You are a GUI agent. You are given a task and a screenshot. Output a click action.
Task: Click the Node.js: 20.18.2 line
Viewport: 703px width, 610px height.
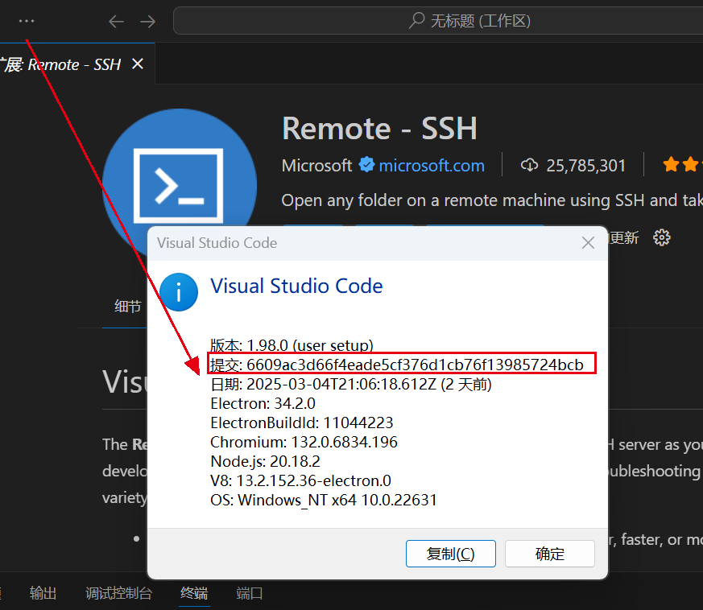click(x=265, y=461)
